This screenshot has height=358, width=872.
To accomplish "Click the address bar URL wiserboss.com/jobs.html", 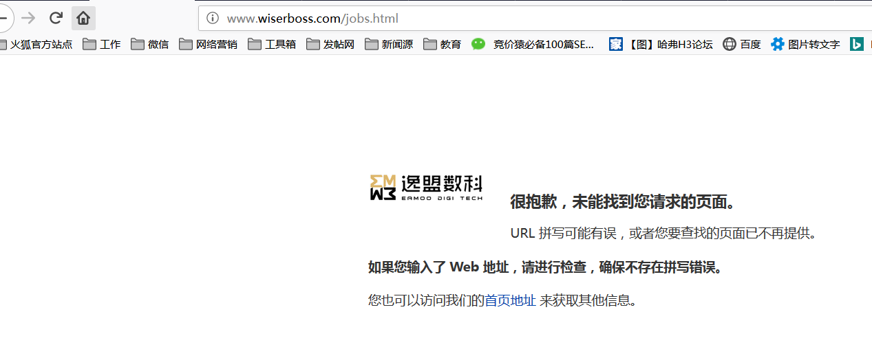I will click(x=312, y=19).
